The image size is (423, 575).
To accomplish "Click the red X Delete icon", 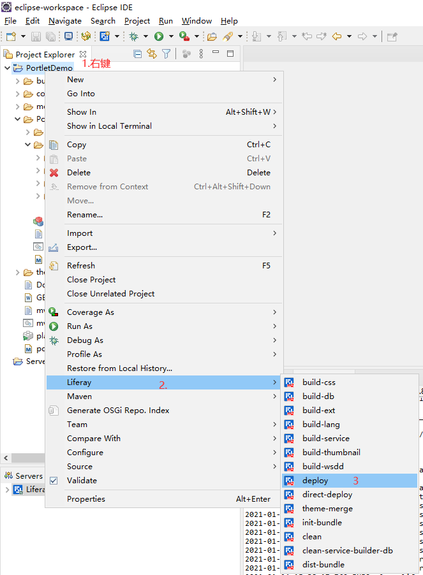I will click(54, 173).
